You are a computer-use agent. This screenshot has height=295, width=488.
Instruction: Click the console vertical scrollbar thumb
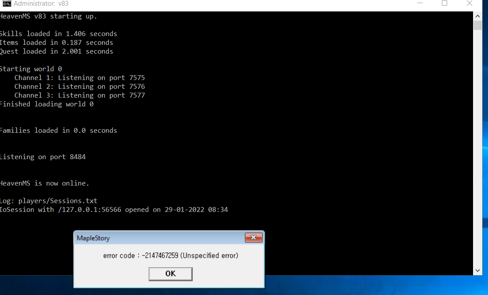click(x=477, y=25)
